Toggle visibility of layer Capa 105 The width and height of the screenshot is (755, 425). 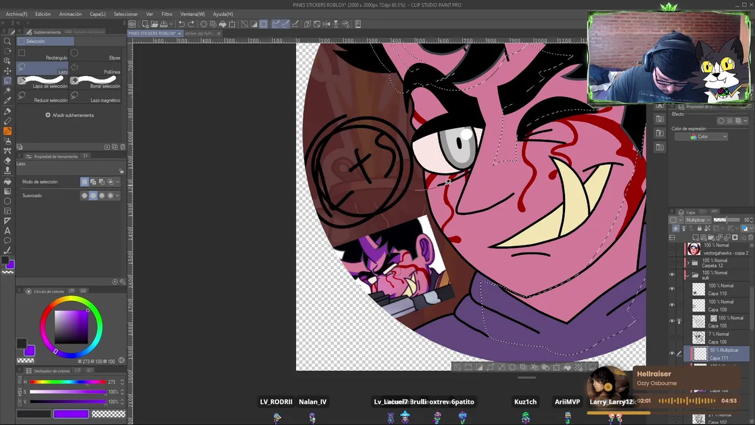(672, 321)
